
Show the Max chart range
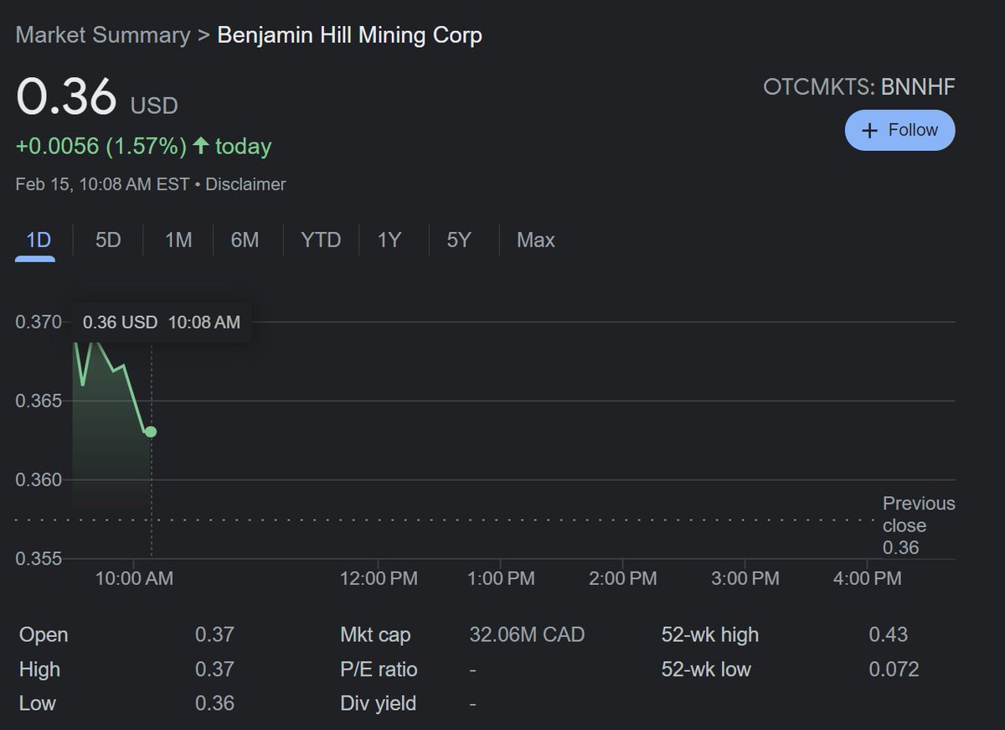536,241
